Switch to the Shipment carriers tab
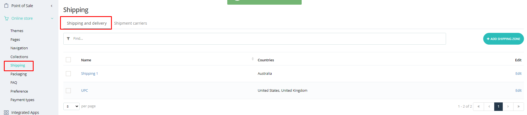Viewport: 527px width, 115px height. pyautogui.click(x=130, y=23)
